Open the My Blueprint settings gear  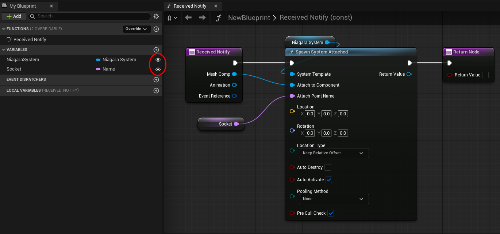156,16
